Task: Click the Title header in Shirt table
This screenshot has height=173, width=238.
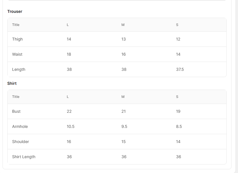Action: 16,97
